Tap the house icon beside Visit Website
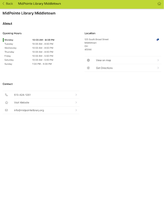The image size is (164, 214). tap(6, 102)
